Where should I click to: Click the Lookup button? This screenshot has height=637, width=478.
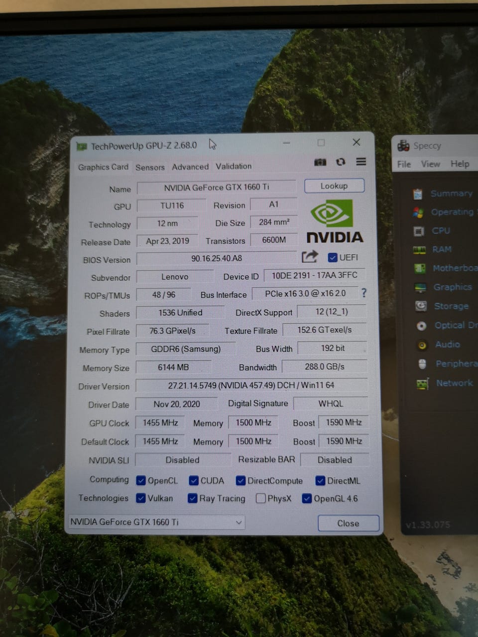334,186
